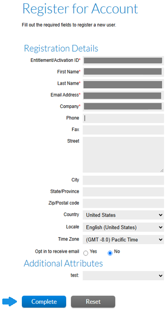
Task: Select the City input field
Action: (123, 180)
